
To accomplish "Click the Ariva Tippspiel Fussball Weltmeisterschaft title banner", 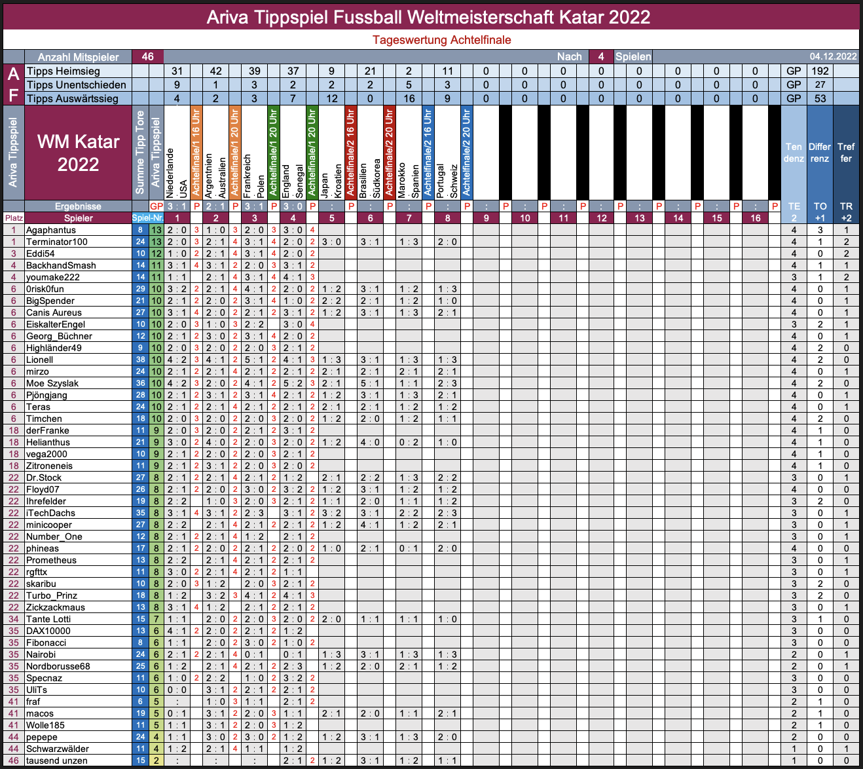I will [430, 17].
